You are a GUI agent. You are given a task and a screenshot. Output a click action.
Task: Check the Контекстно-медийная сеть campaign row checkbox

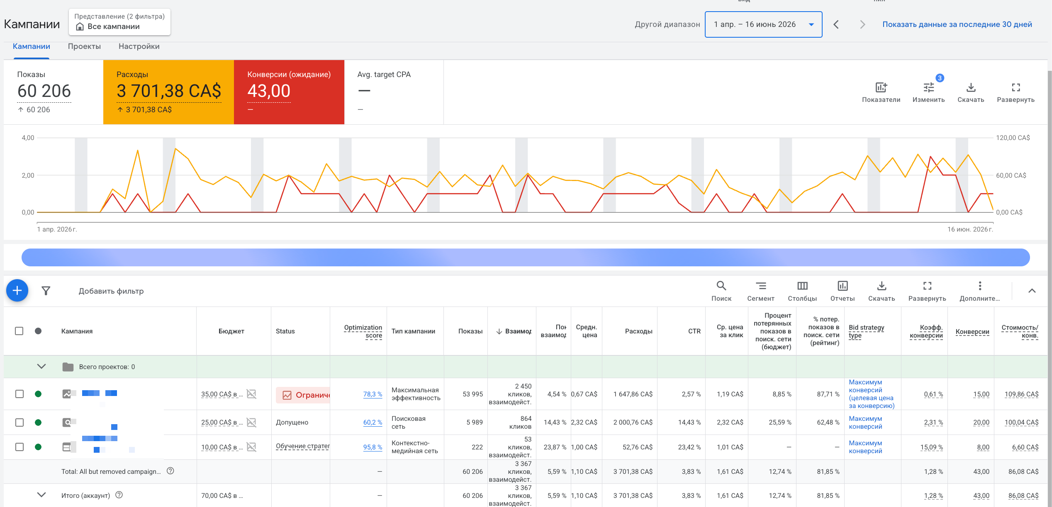pos(19,447)
